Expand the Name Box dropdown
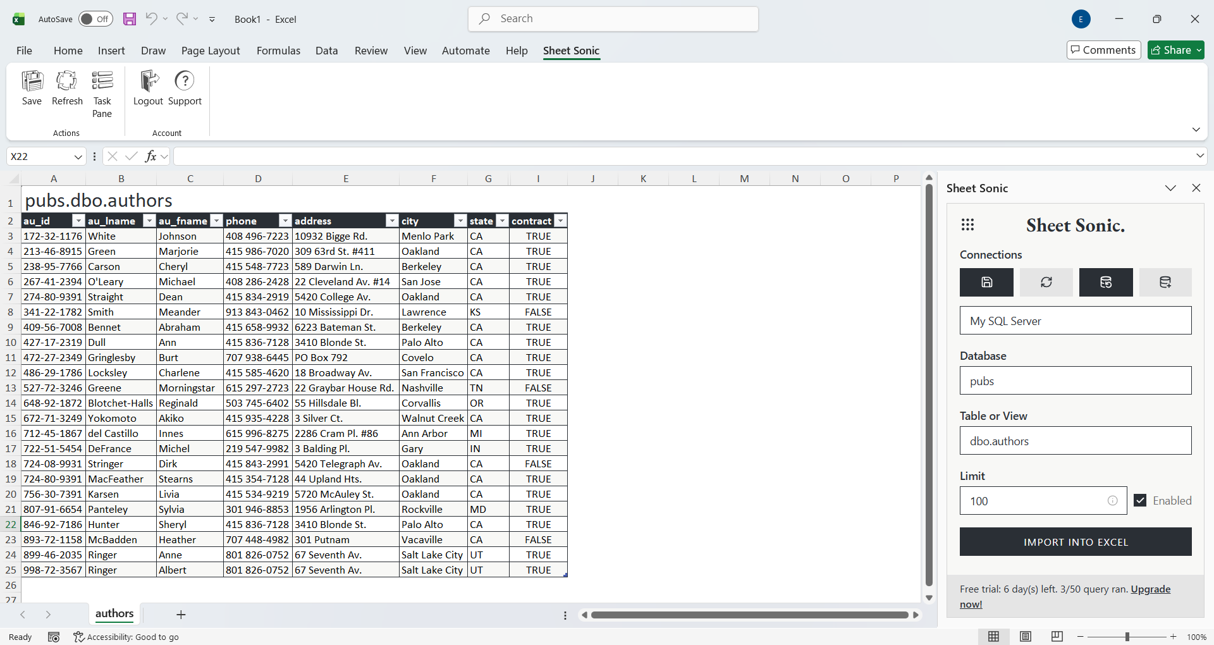The width and height of the screenshot is (1214, 645). tap(78, 157)
